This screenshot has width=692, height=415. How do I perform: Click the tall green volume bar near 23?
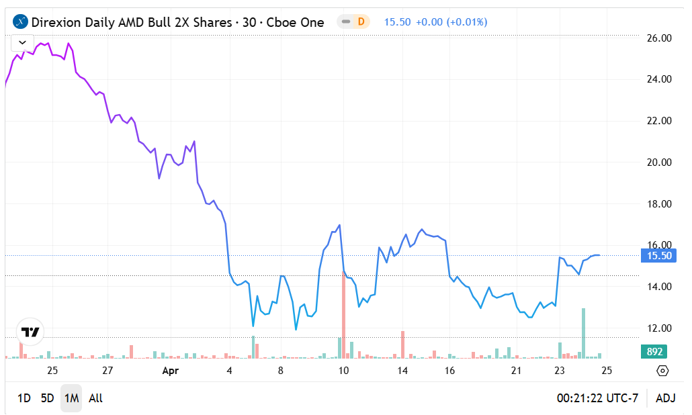(583, 332)
